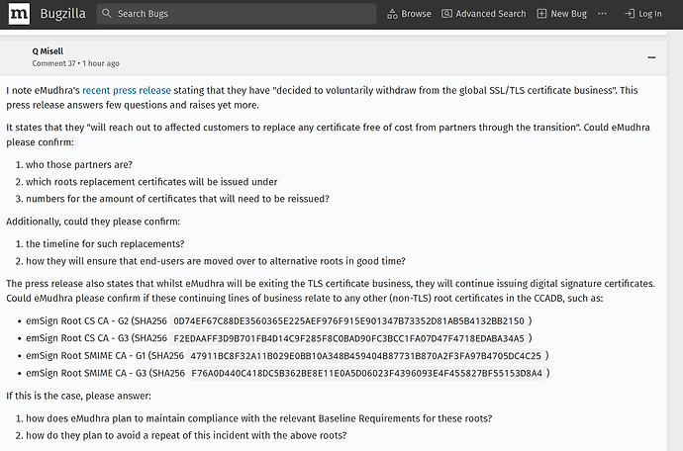Open the Bugzilla home title link
This screenshot has height=451, width=683.
pos(62,14)
